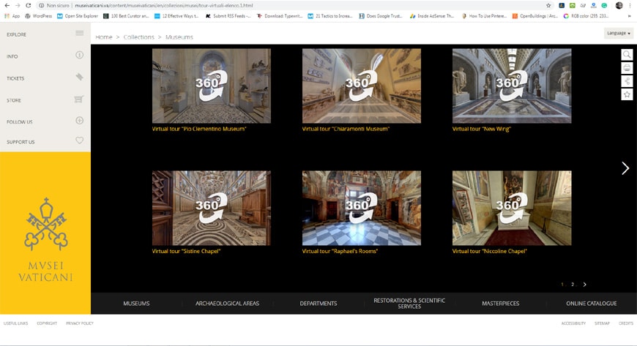Click the Raphael's Rooms 360 thumbnail
Screen dimensions: 637x346
[362, 208]
